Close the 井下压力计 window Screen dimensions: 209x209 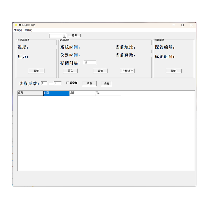192,25
